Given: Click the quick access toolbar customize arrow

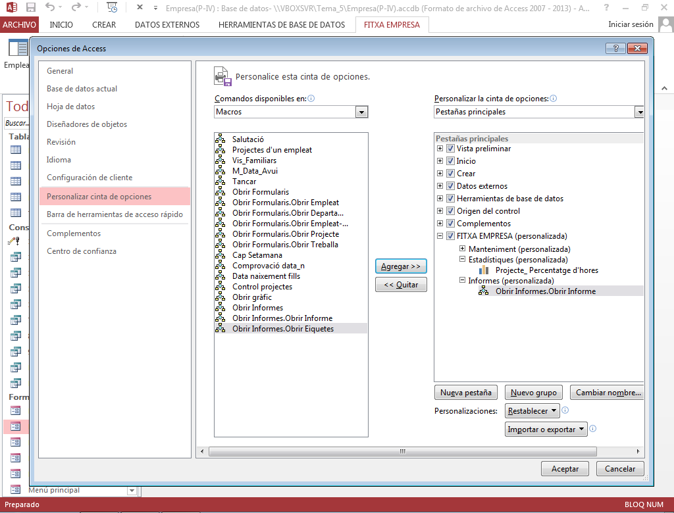Looking at the screenshot, I should click(x=155, y=8).
